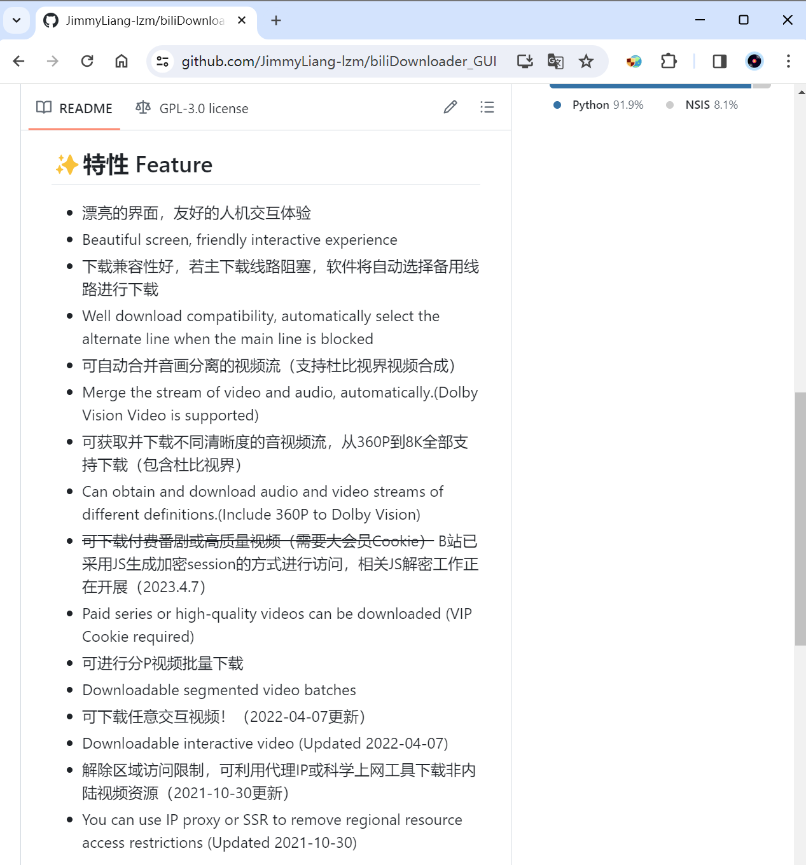Minimize the browser window

tap(700, 20)
